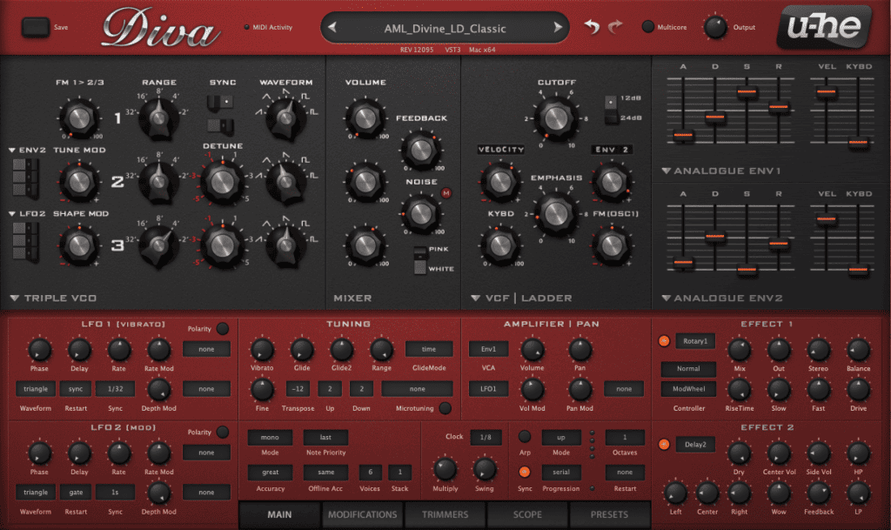Switch to the PRESETS tab
Viewport: 891px width, 530px height.
click(x=609, y=514)
